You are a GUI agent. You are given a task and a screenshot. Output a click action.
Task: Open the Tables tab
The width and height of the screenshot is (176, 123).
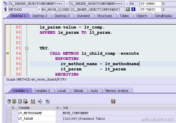point(124,16)
